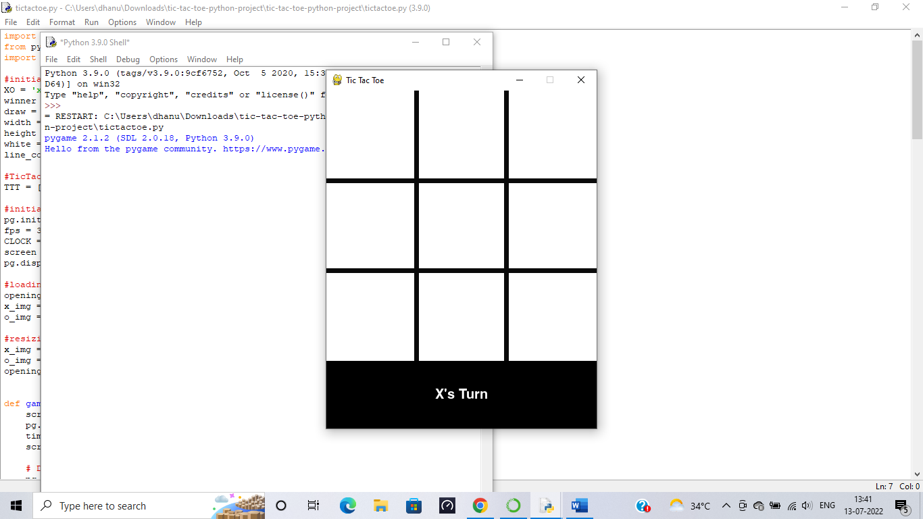Click the "Ln: 7" status bar entry
Viewport: 923px width, 519px height.
tap(884, 486)
